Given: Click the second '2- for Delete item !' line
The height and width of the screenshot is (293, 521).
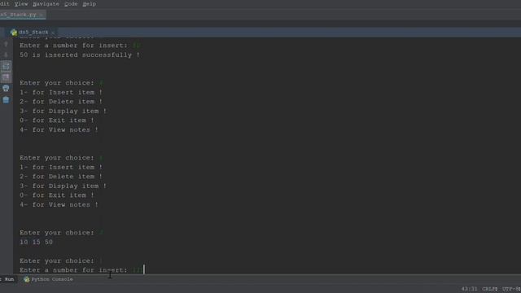Looking at the screenshot, I should tap(61, 177).
